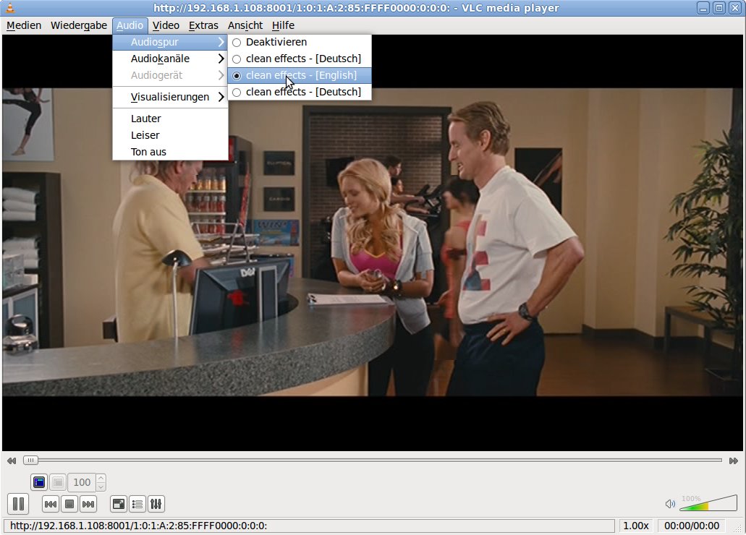This screenshot has width=746, height=535.
Task: Mute audio via speaker icon
Action: point(670,504)
